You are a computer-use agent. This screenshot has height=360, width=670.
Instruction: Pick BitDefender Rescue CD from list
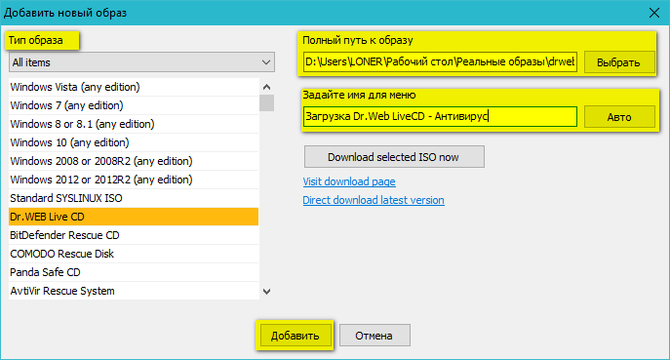pyautogui.click(x=134, y=235)
